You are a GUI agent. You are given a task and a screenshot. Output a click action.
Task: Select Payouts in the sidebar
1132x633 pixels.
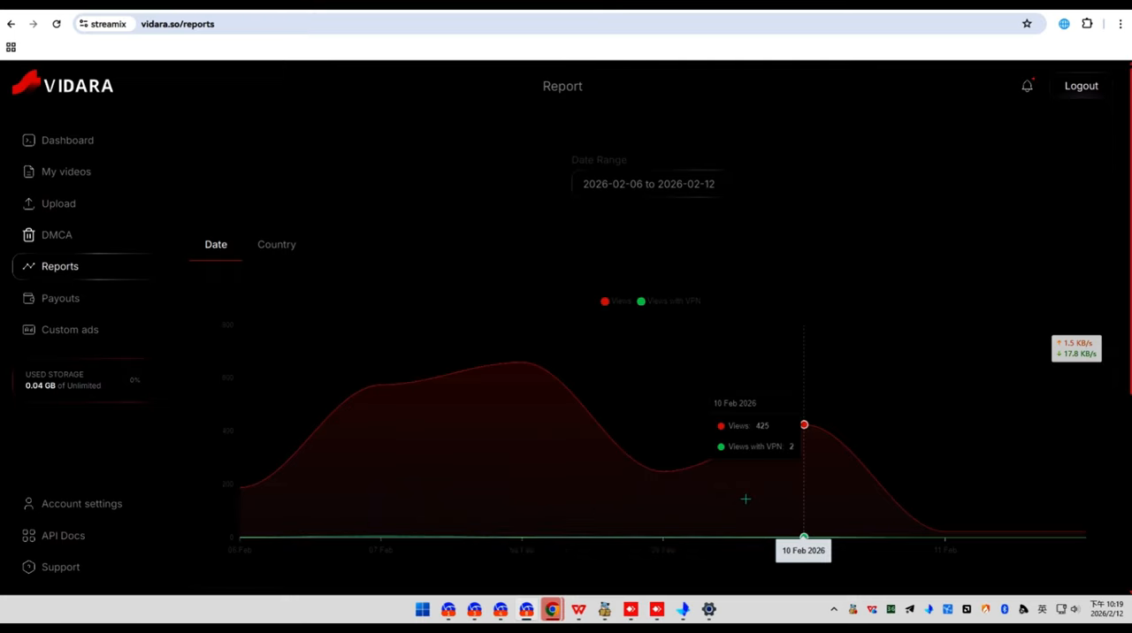(60, 299)
